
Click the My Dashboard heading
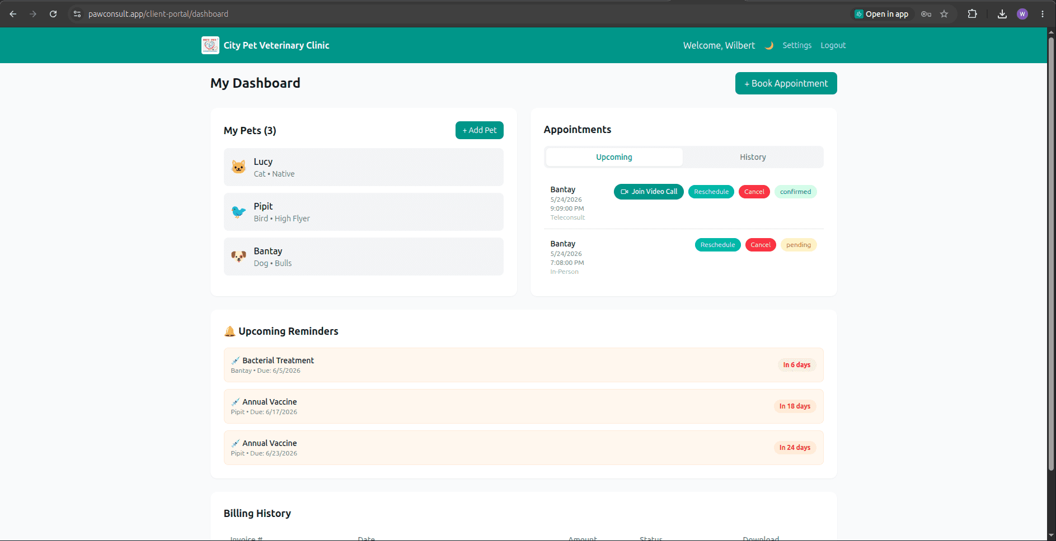(x=255, y=83)
